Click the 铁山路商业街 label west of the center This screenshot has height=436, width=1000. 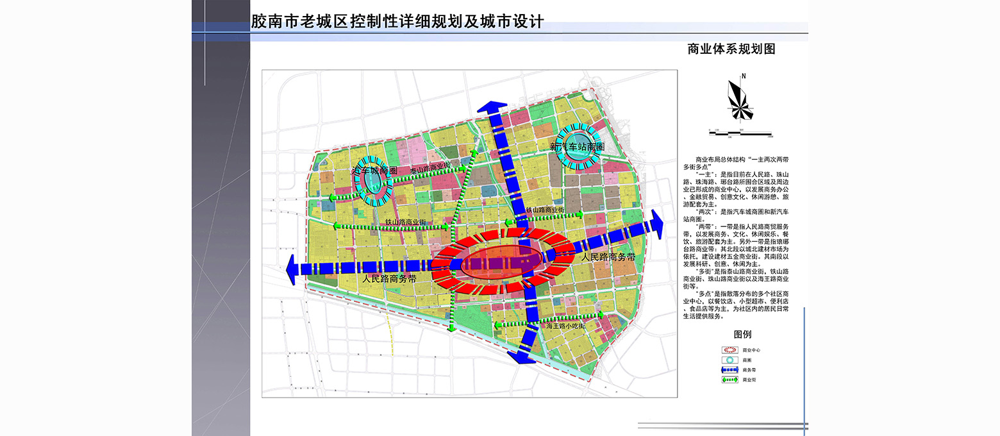pos(405,222)
